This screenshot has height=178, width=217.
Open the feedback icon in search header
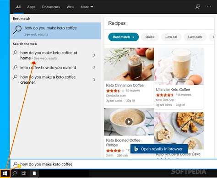(x=198, y=7)
